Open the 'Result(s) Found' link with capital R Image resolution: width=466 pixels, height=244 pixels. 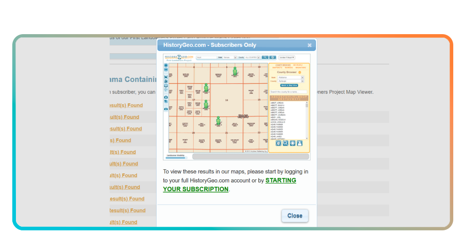[x=127, y=210]
